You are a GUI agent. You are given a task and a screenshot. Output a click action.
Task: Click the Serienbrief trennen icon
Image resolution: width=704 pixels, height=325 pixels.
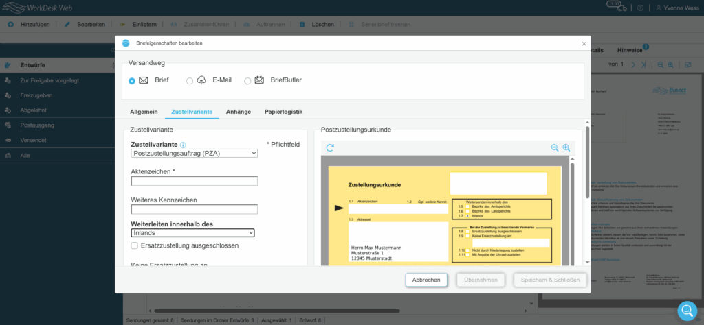pyautogui.click(x=351, y=24)
